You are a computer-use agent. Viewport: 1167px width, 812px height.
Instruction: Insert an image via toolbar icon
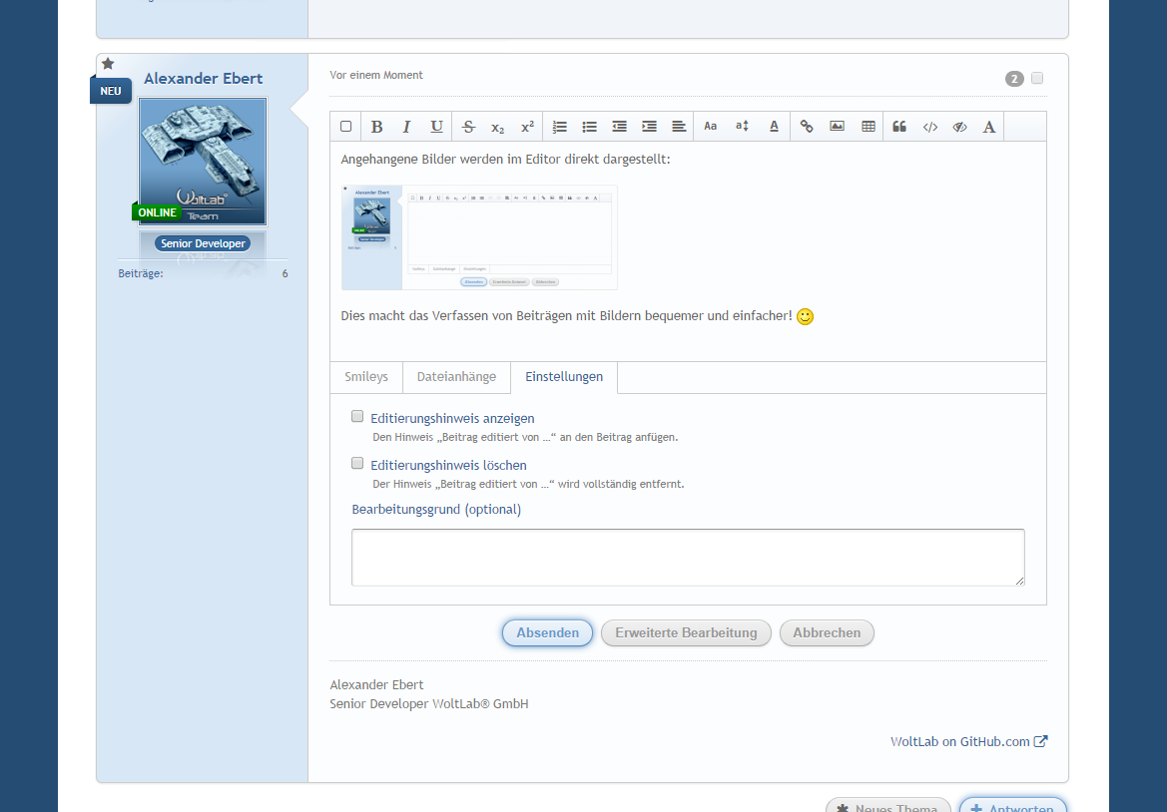pos(837,127)
